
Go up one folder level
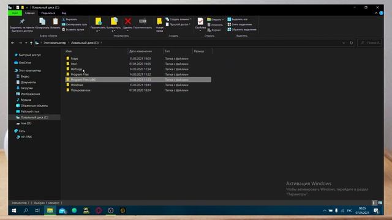pyautogui.click(x=31, y=43)
